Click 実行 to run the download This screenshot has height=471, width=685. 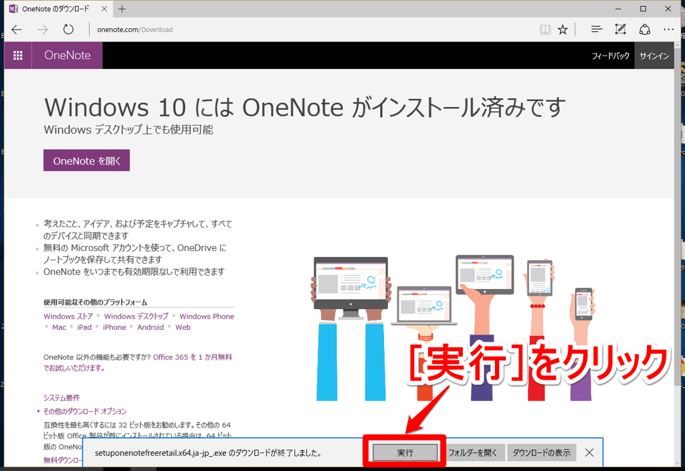(x=405, y=453)
